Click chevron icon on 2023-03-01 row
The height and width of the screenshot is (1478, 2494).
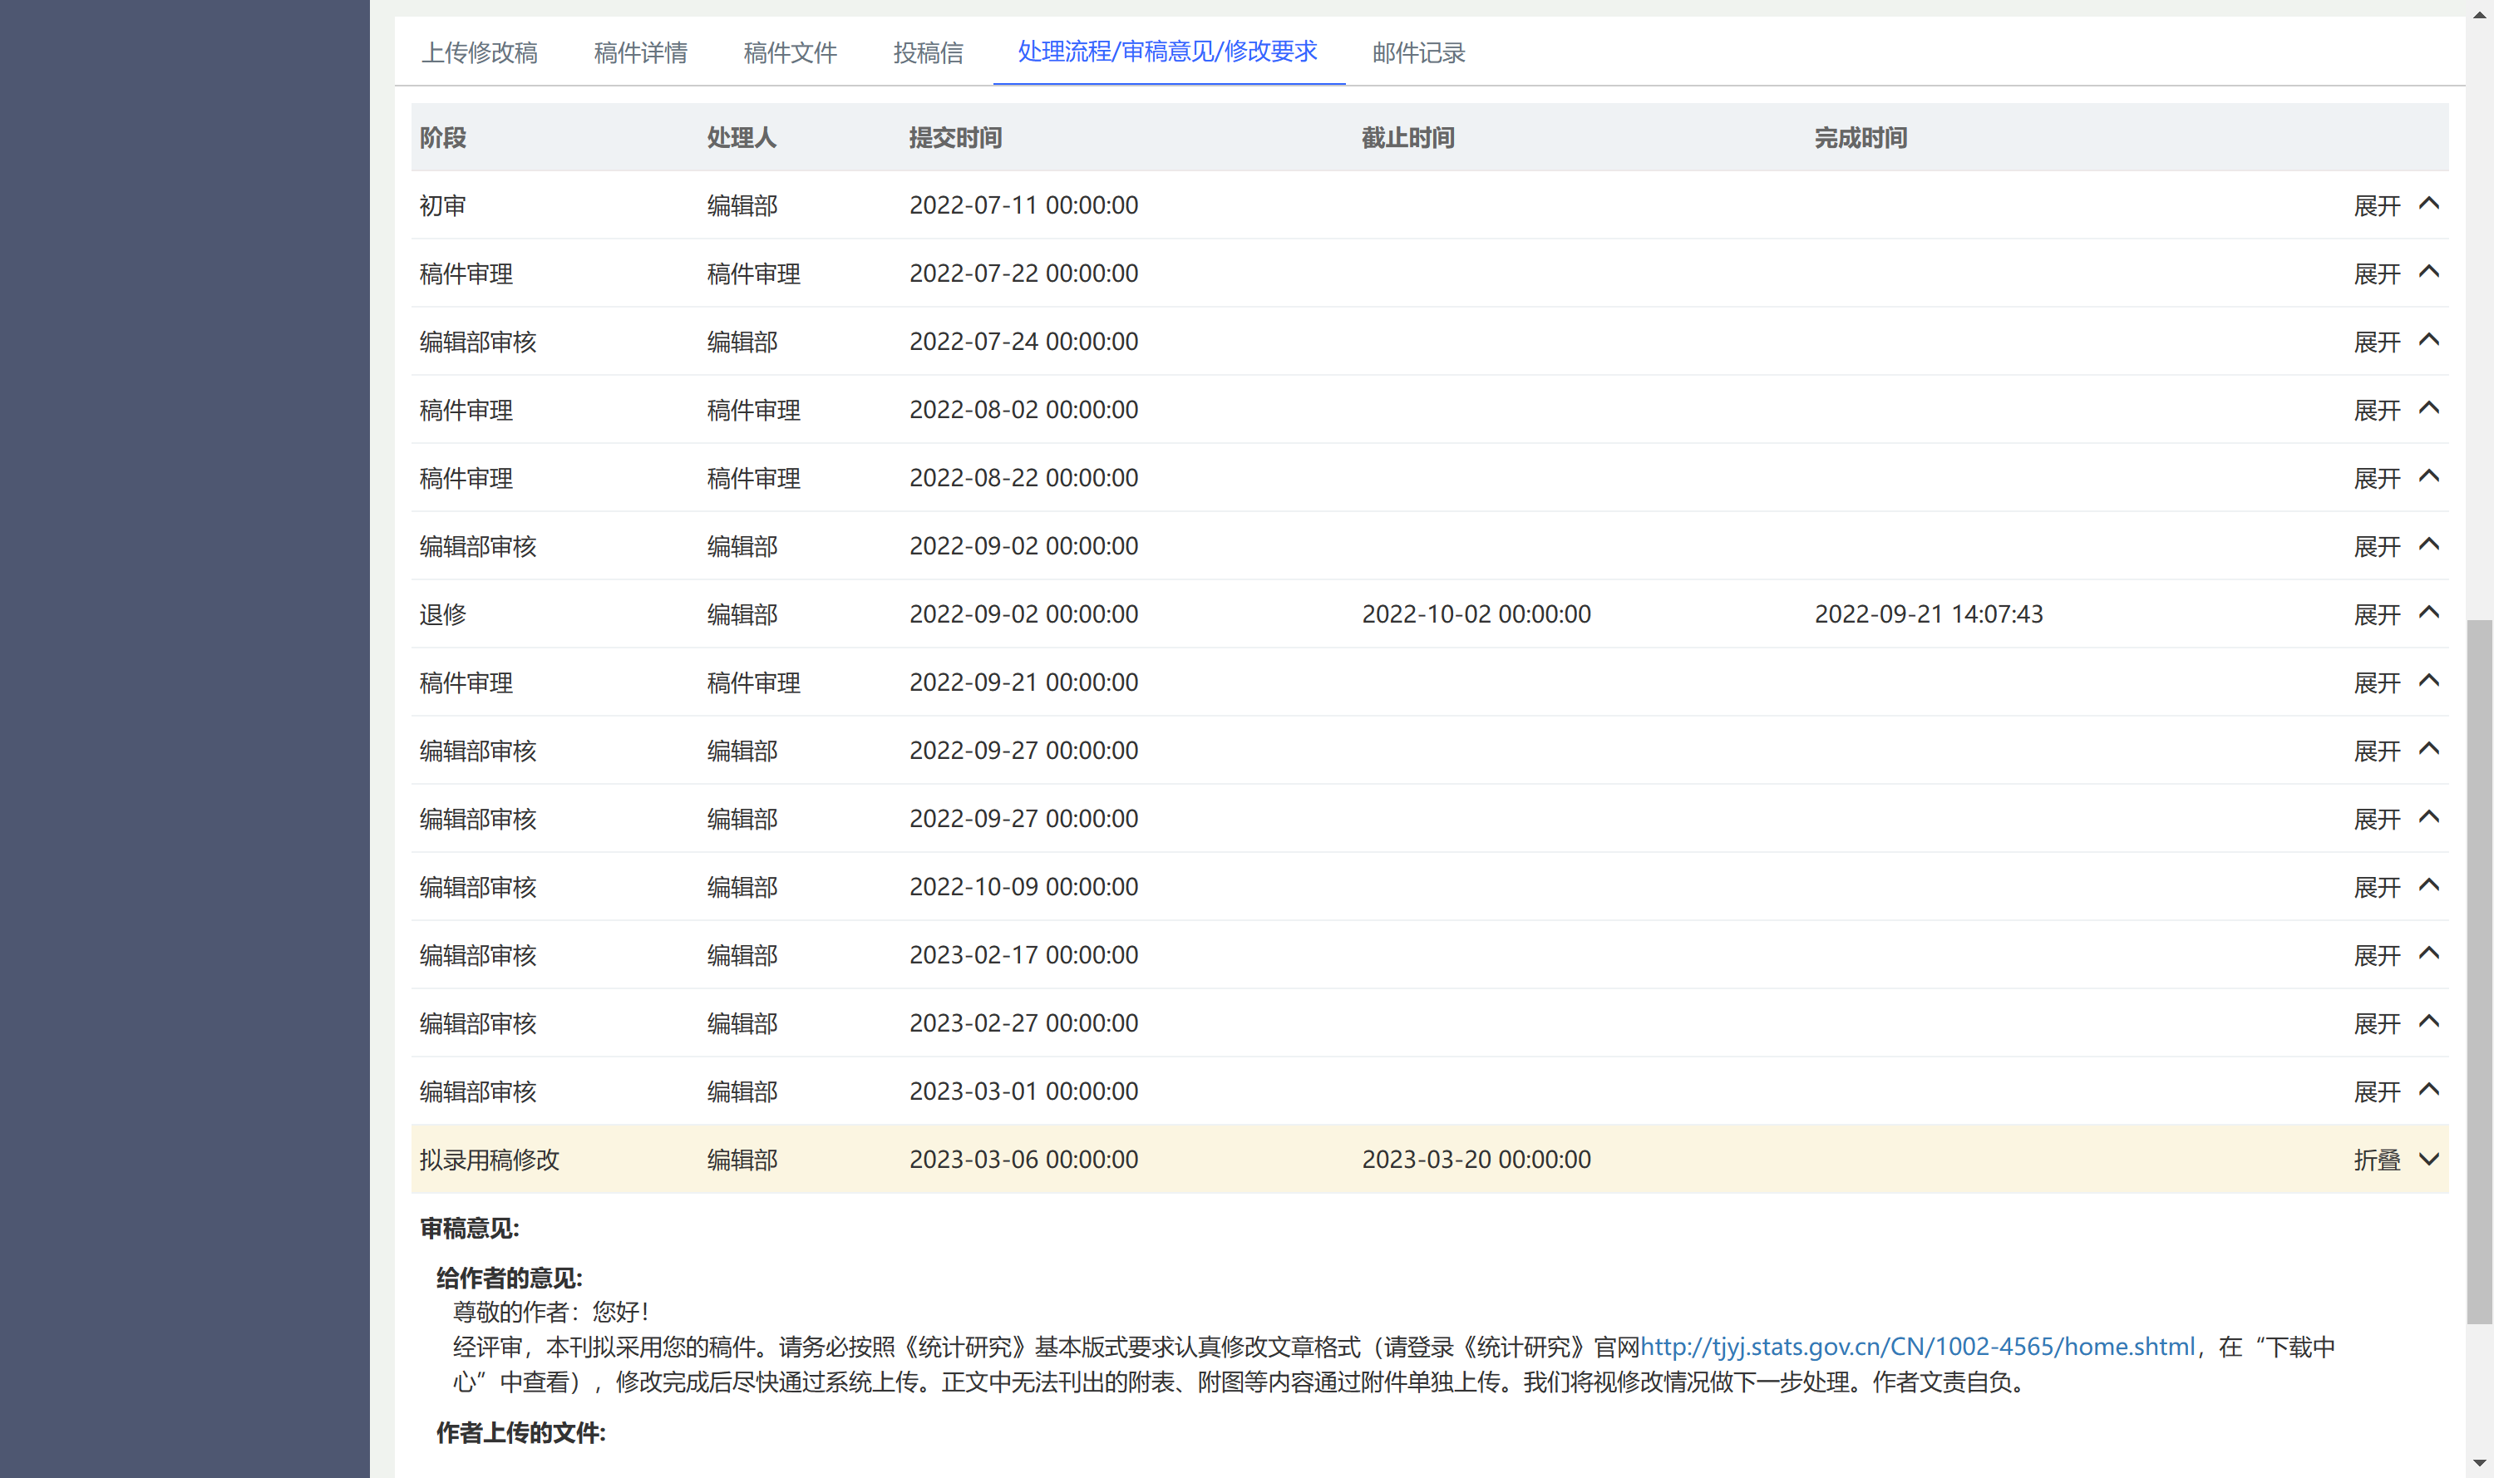coord(2428,1091)
